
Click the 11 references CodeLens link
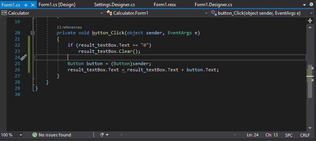click(x=69, y=27)
